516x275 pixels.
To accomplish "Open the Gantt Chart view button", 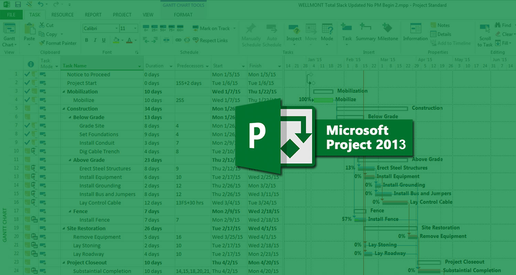I will (x=9, y=35).
